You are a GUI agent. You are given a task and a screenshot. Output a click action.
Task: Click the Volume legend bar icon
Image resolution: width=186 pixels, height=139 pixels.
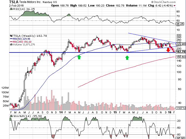tap(11, 45)
